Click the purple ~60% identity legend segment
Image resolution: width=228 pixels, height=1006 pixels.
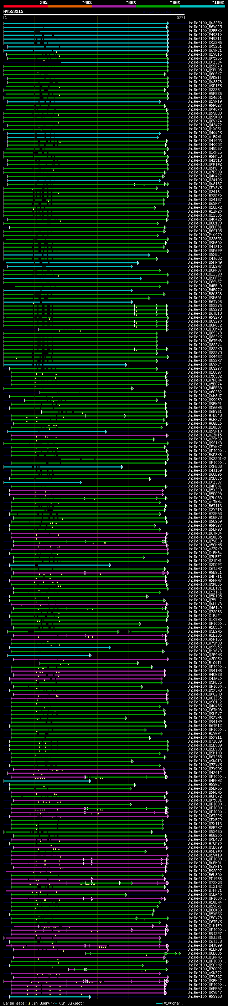pos(114,6)
